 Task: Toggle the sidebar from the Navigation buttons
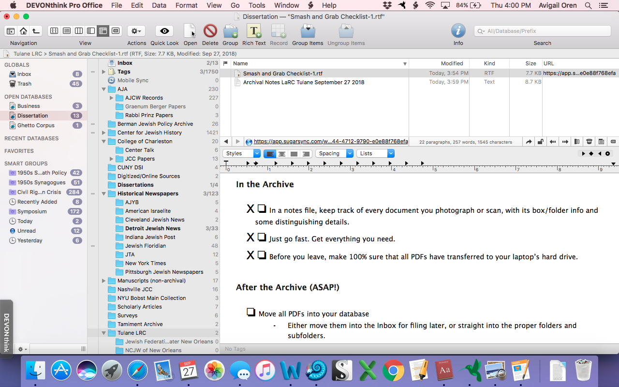pyautogui.click(x=10, y=31)
